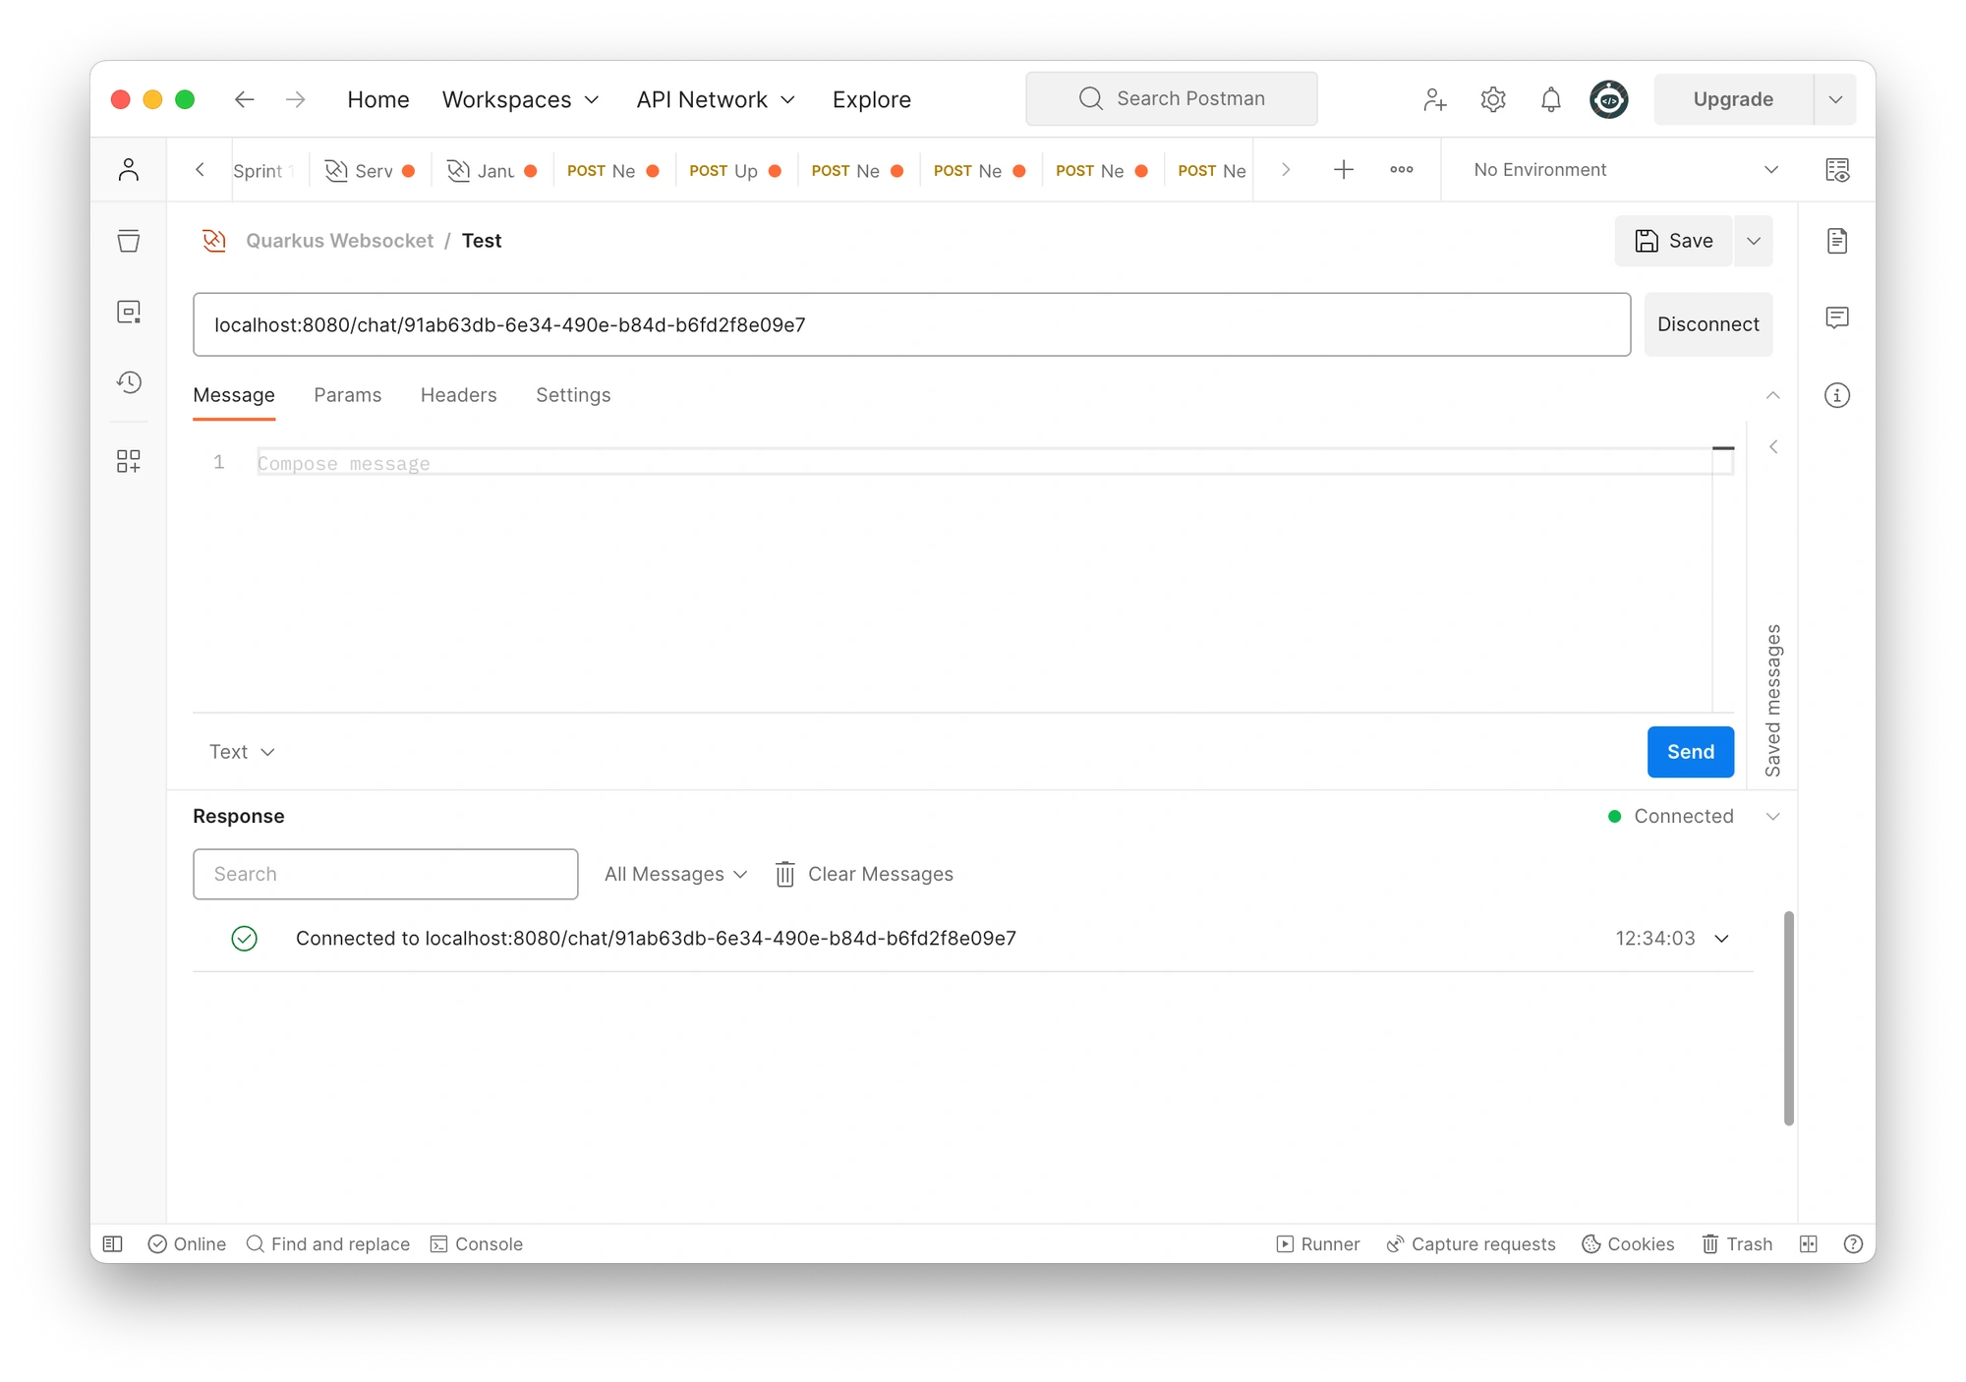This screenshot has height=1382, width=1966.
Task: Open the user avatar menu
Action: coord(1609,99)
